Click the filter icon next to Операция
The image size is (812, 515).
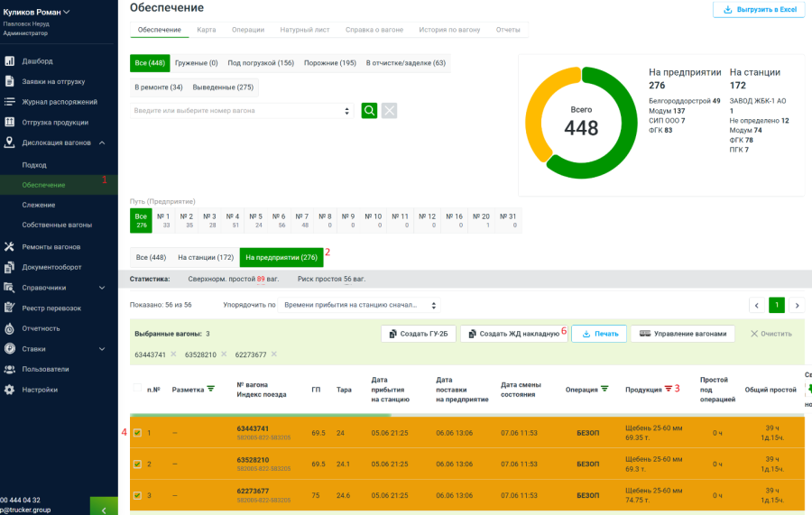[x=604, y=390]
